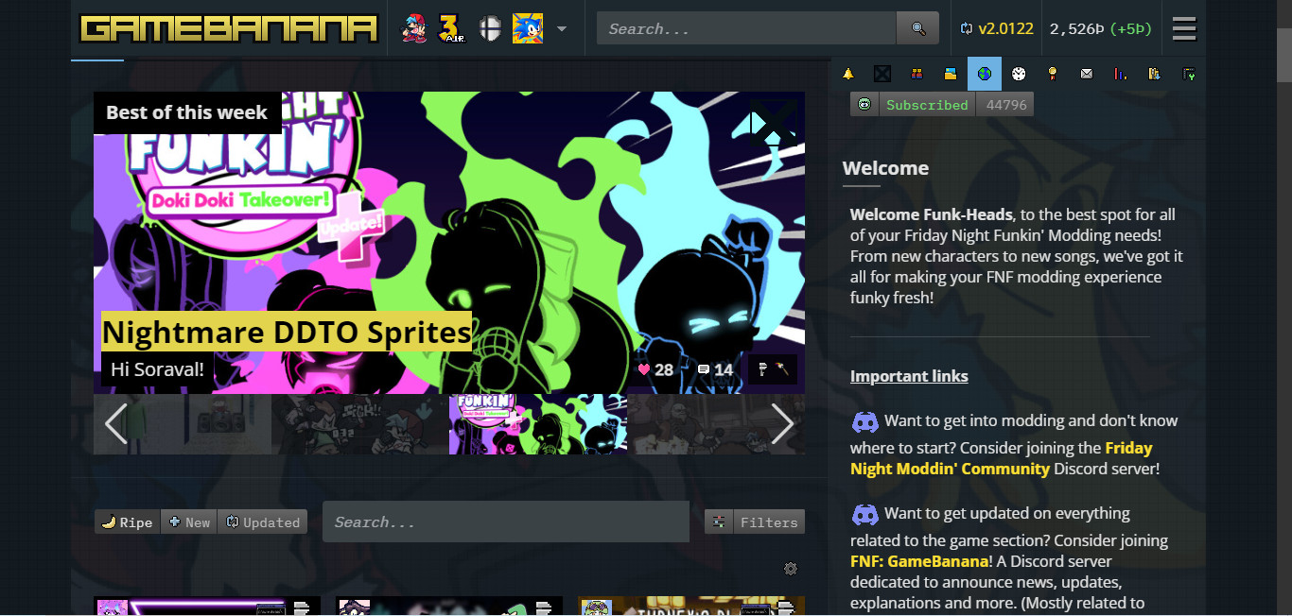Screen dimensions: 1292x616
Task: Open the gear settings below Filters
Action: point(791,568)
